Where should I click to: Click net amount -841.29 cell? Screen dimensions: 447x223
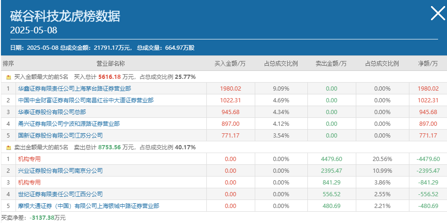428,182
